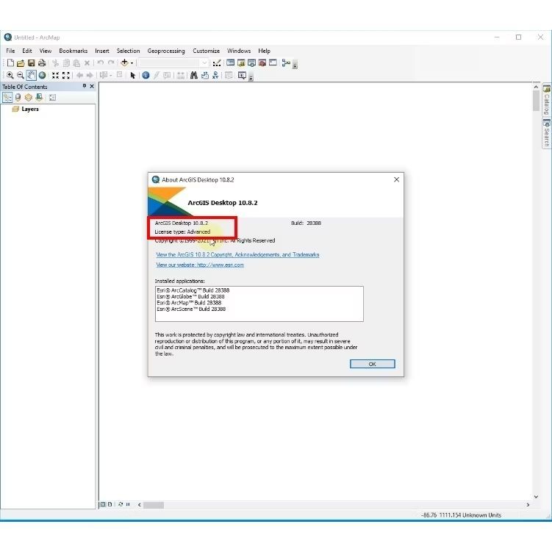Open the Find Route tool
Screen dimensions: 552x552
pyautogui.click(x=205, y=75)
